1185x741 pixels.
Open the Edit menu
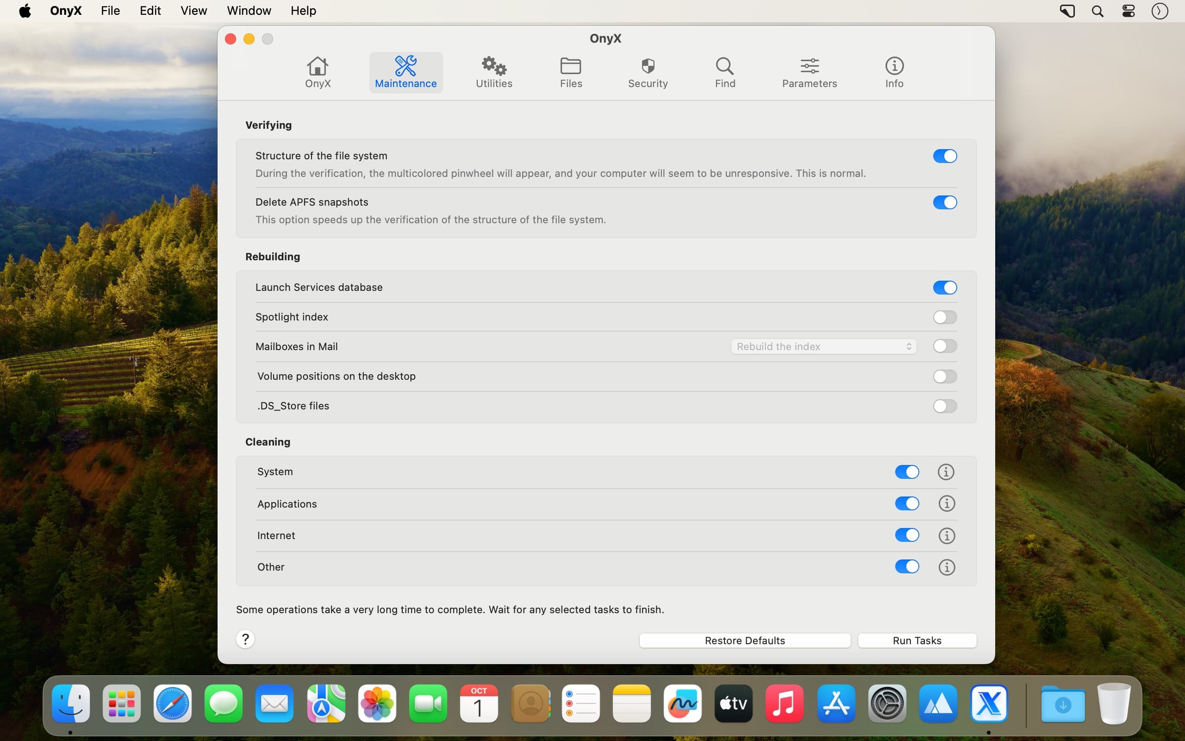pyautogui.click(x=150, y=11)
